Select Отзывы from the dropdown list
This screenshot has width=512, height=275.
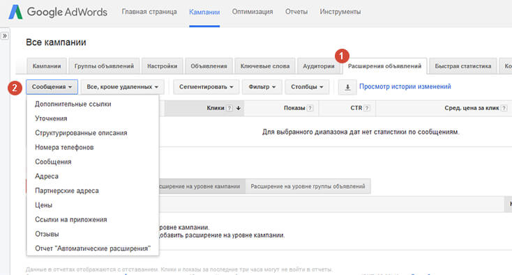93,234
